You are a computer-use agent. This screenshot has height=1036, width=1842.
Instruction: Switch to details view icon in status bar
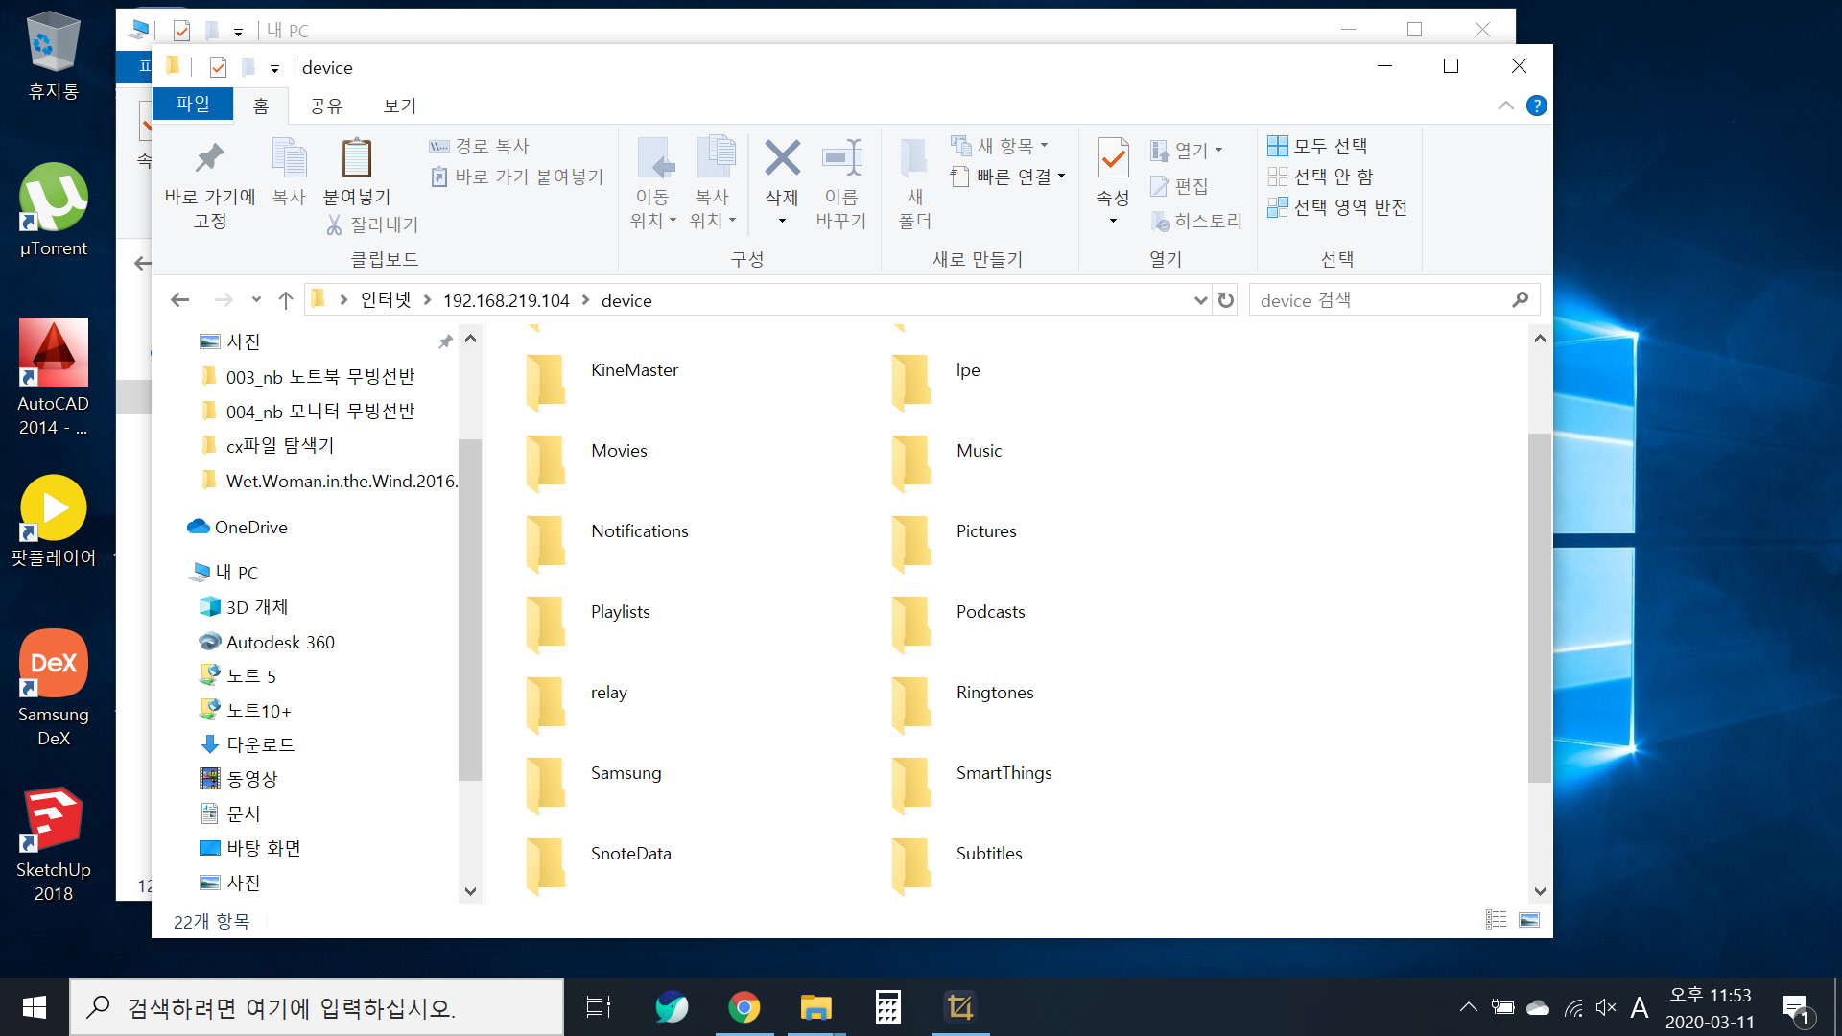pos(1496,920)
